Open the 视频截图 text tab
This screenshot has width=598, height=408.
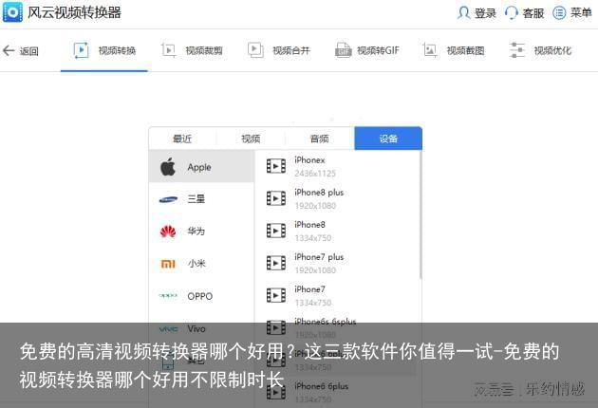466,50
